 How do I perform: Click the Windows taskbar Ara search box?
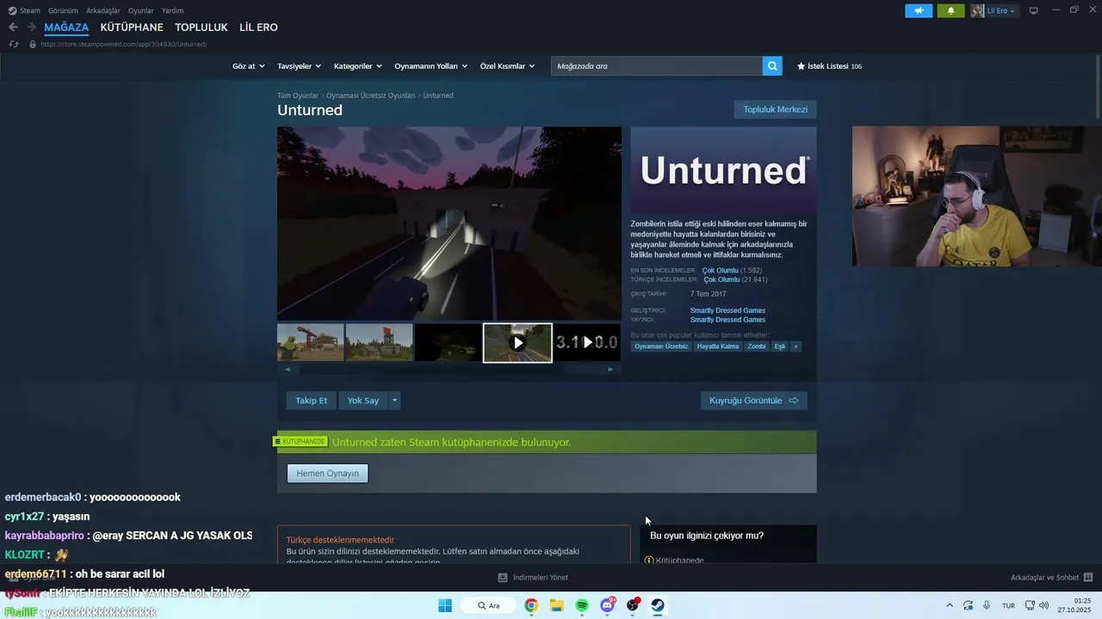[489, 605]
